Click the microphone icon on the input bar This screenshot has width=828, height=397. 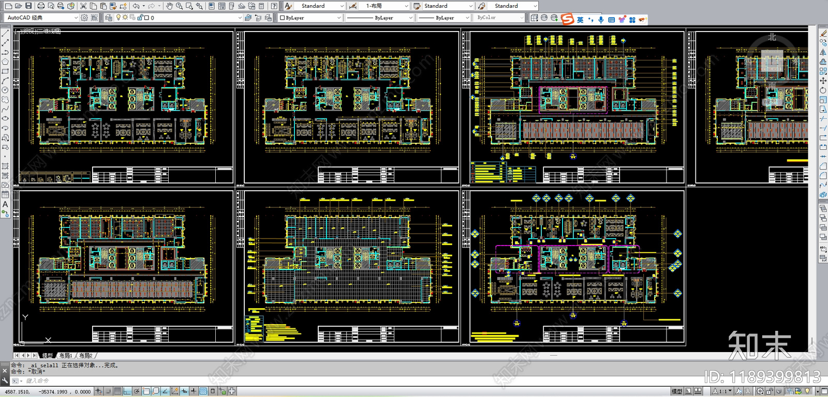coord(601,20)
